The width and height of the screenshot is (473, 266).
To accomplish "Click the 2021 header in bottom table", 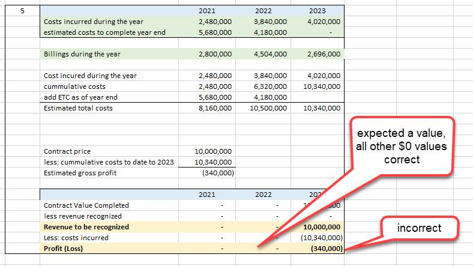I will 207,195.
